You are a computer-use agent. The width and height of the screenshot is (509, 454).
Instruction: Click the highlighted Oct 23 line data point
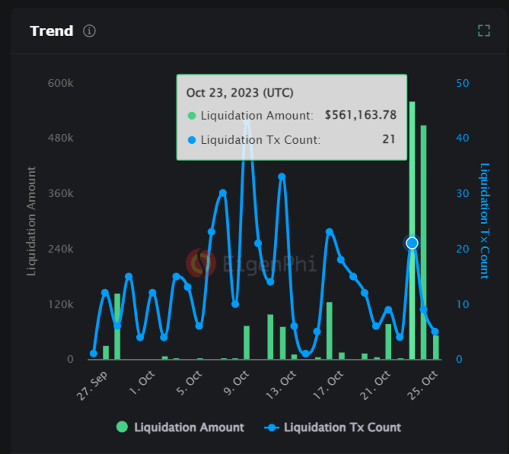pyautogui.click(x=412, y=243)
